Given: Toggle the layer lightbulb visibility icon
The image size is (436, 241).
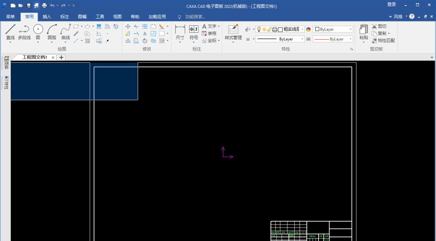Looking at the screenshot, I should (259, 29).
